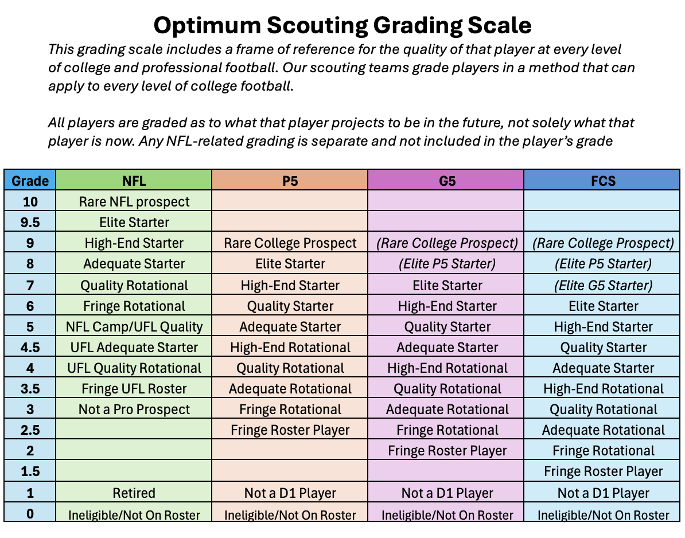Select the P5 column header cell
The width and height of the screenshot is (685, 538).
pyautogui.click(x=290, y=181)
